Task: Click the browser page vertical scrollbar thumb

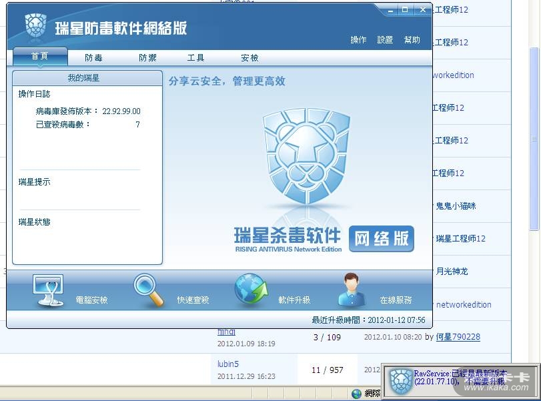Action: [534, 139]
